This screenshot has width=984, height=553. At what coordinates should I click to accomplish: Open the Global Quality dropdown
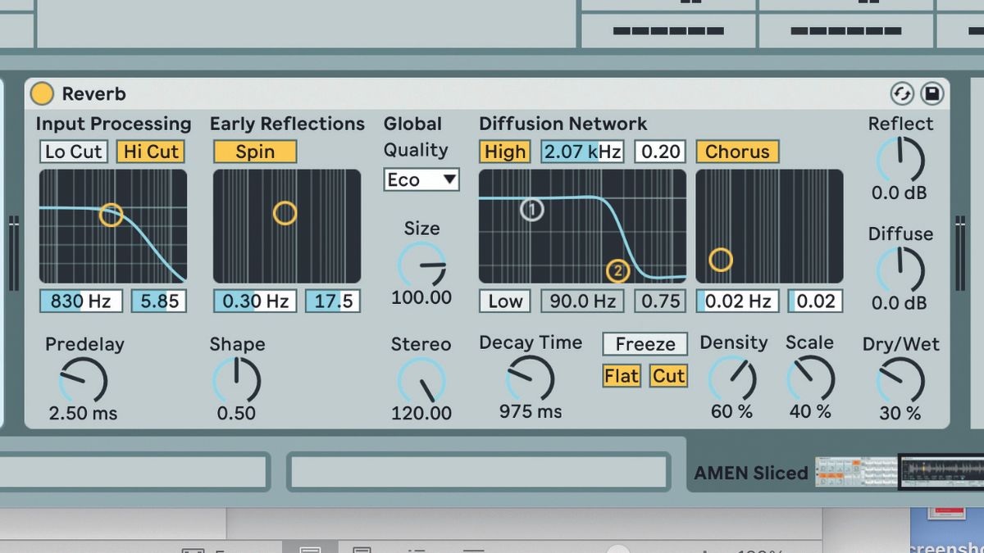click(421, 179)
